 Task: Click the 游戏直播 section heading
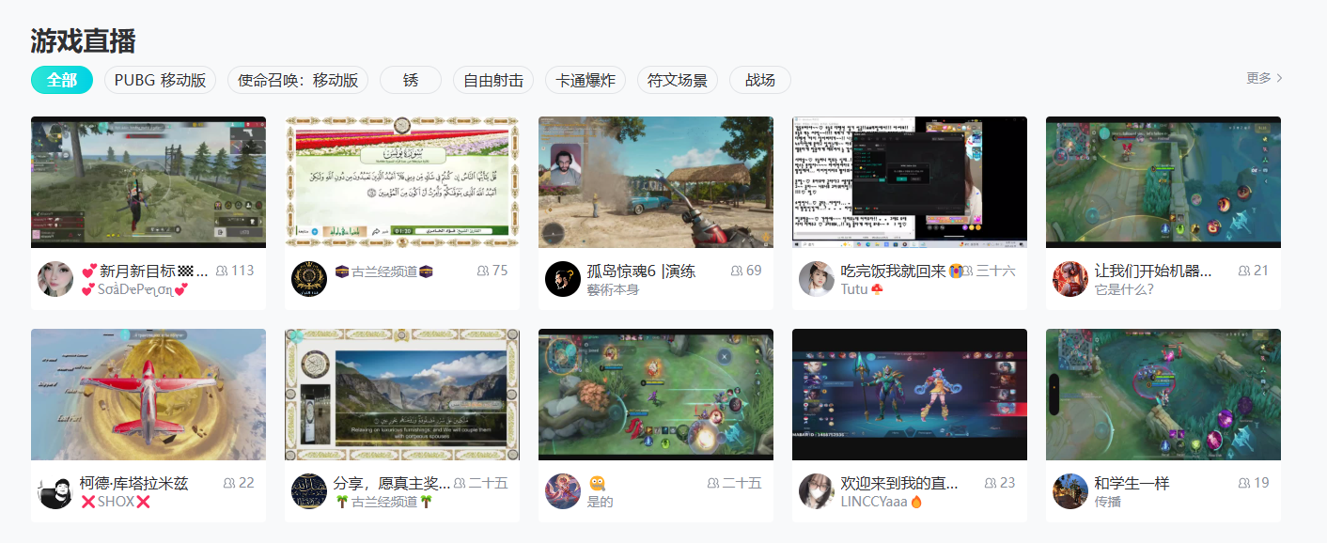point(83,40)
